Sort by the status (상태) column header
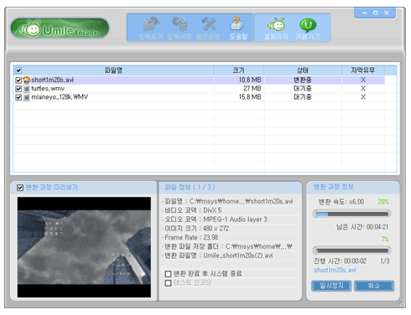The image size is (411, 315). coord(303,70)
